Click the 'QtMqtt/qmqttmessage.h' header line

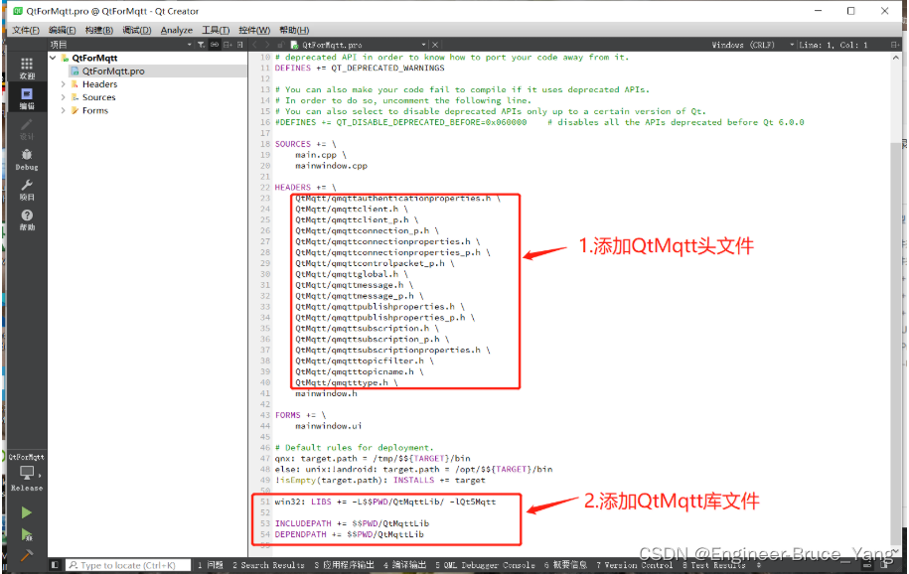pos(355,285)
